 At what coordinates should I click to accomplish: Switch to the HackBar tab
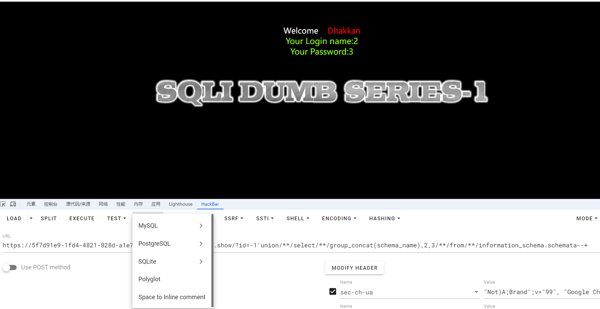pos(210,204)
